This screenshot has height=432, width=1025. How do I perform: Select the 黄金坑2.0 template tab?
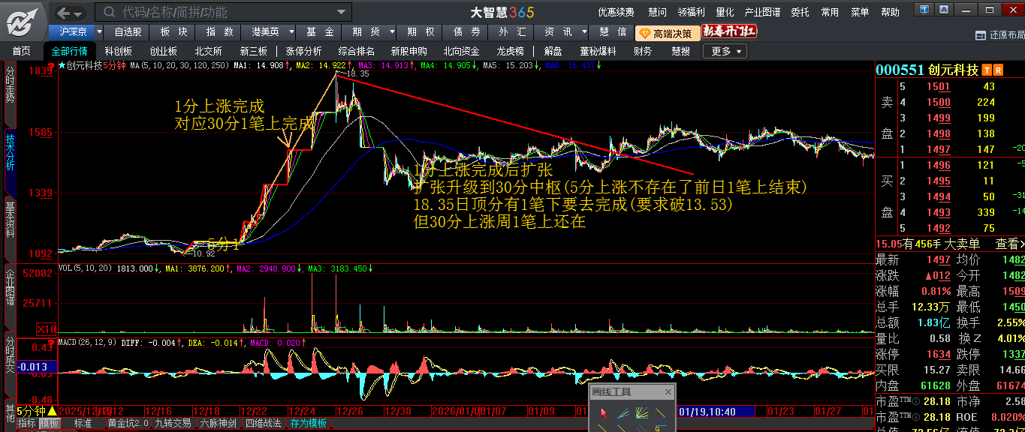[128, 424]
